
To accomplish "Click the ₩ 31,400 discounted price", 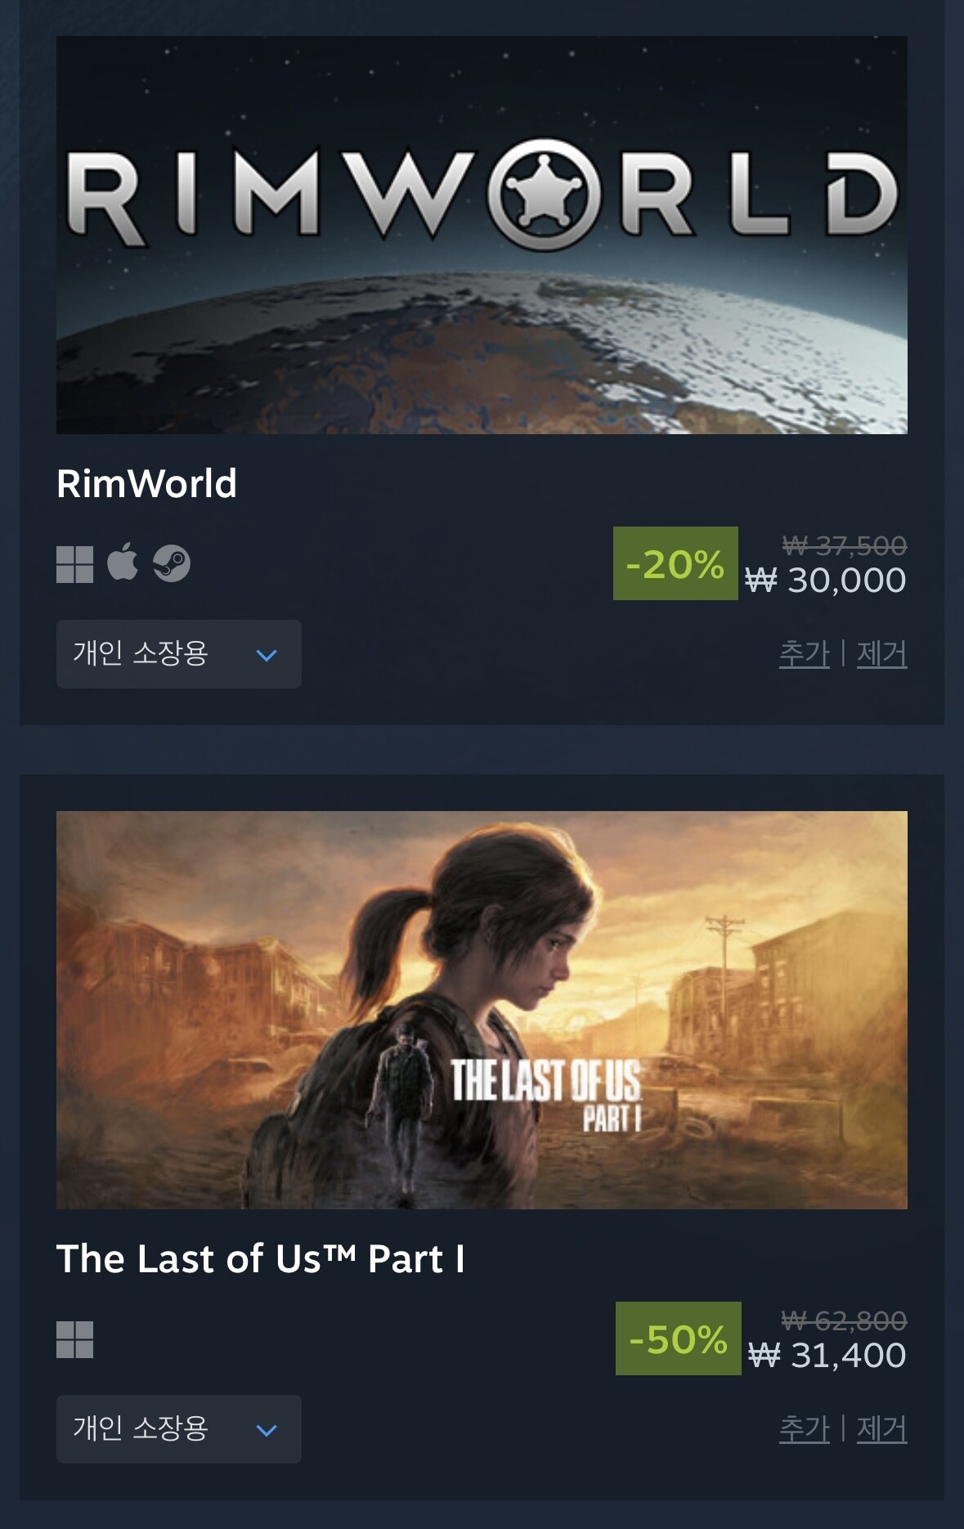I will 827,1356.
